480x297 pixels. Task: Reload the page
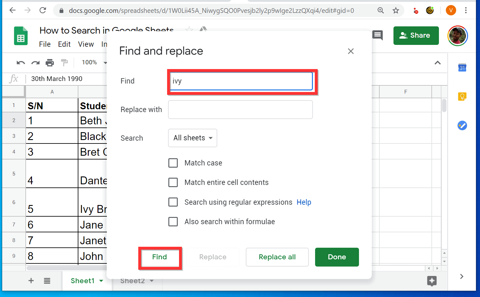[43, 10]
